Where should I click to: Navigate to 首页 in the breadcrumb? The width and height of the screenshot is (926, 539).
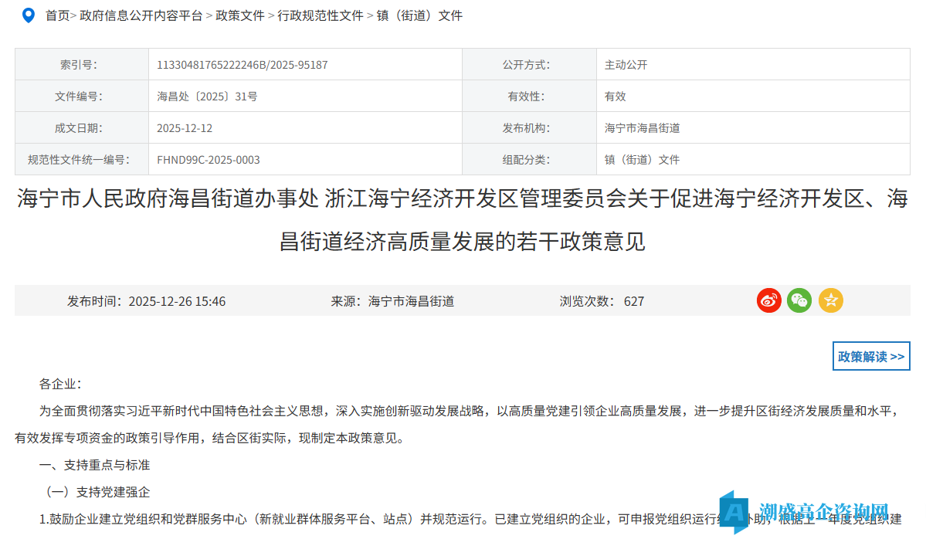coord(56,15)
